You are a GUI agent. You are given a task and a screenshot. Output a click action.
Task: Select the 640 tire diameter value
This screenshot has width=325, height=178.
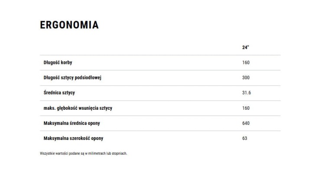click(246, 123)
